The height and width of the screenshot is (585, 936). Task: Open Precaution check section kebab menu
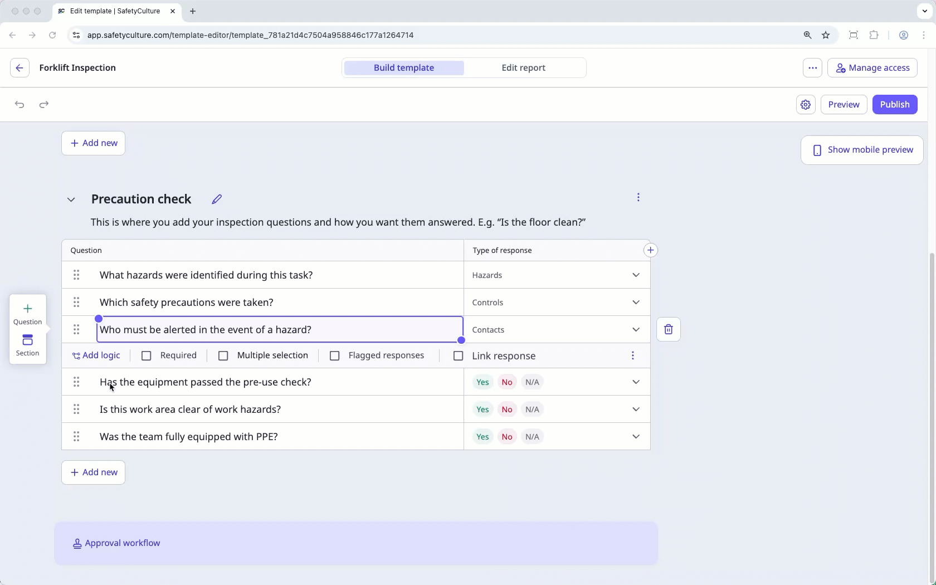tap(638, 197)
